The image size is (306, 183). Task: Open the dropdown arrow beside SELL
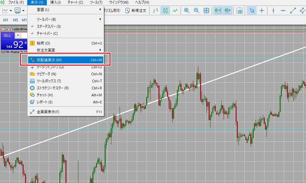[x=17, y=35]
